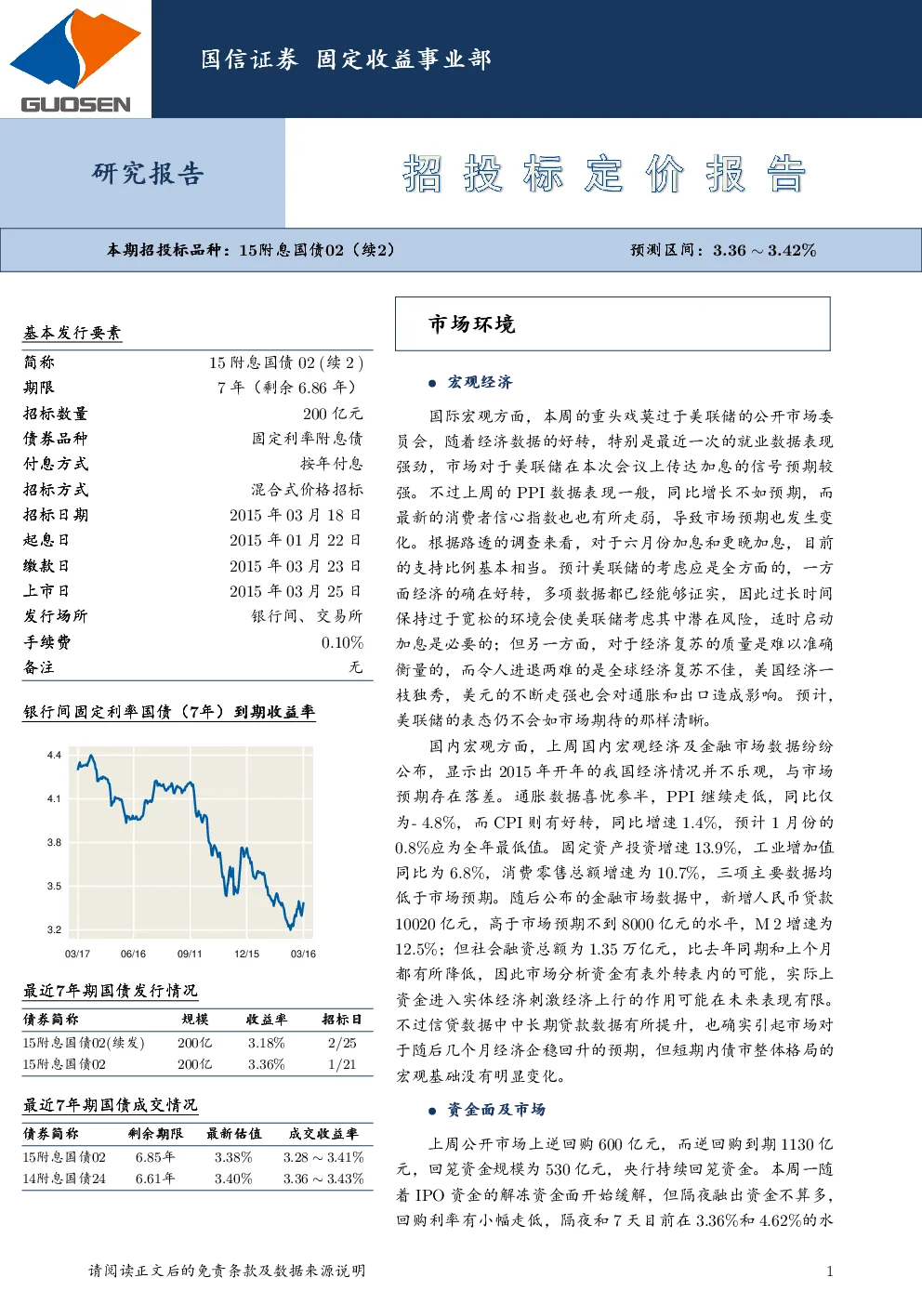Click the 3.40% valuation cell
Screen dimensions: 922x1304
click(233, 1179)
